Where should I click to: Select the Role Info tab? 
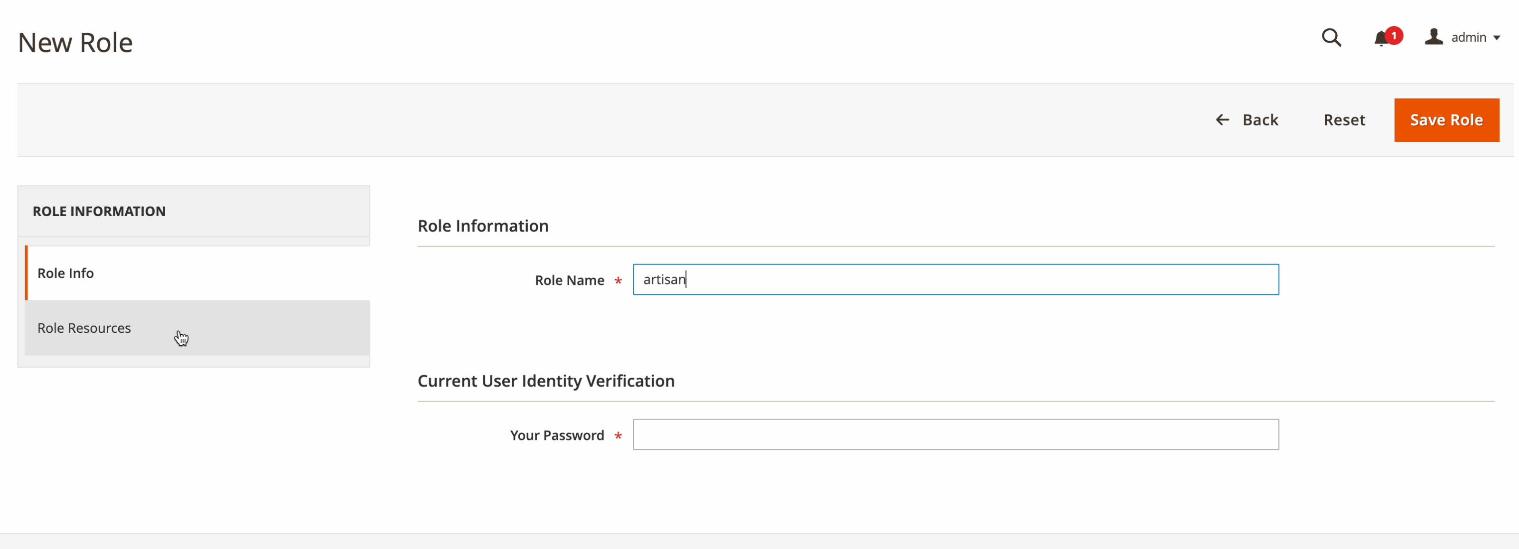tap(66, 274)
